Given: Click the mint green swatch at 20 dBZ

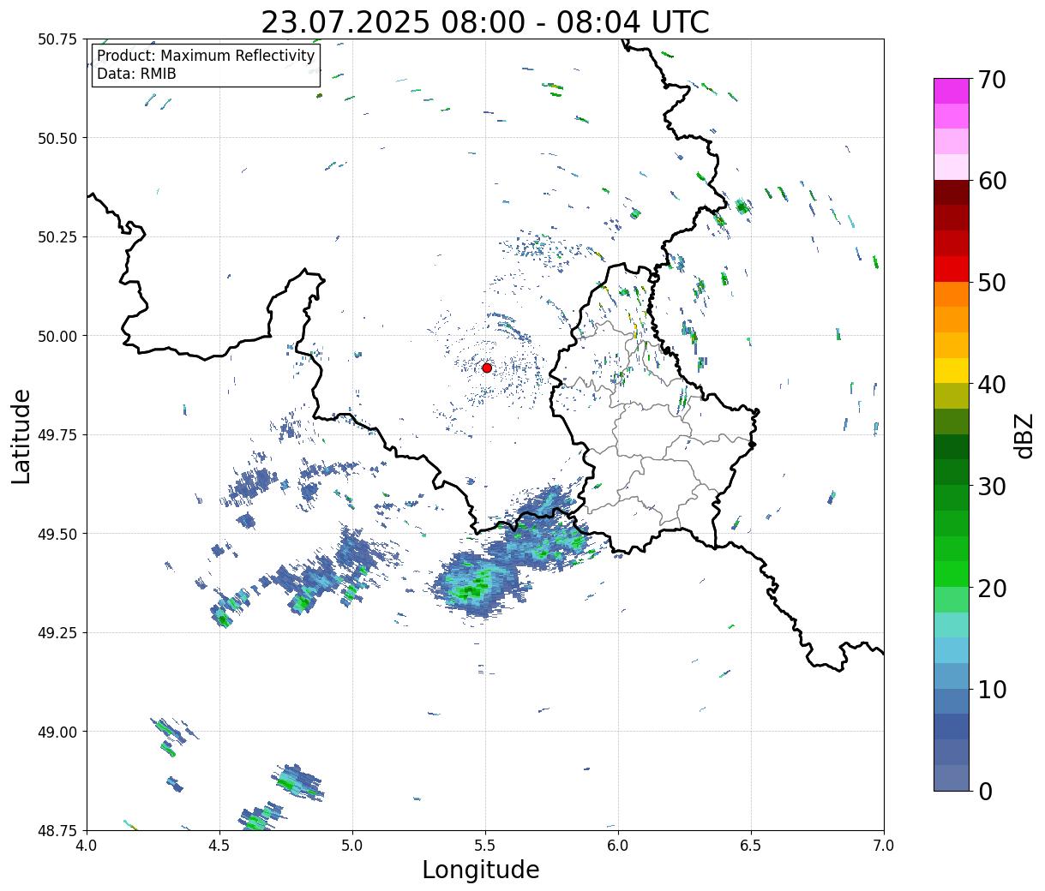Looking at the screenshot, I should 952,600.
